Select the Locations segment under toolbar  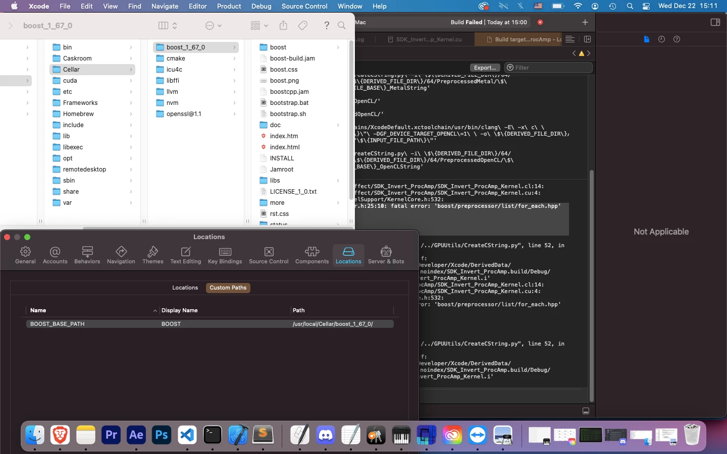(x=185, y=288)
